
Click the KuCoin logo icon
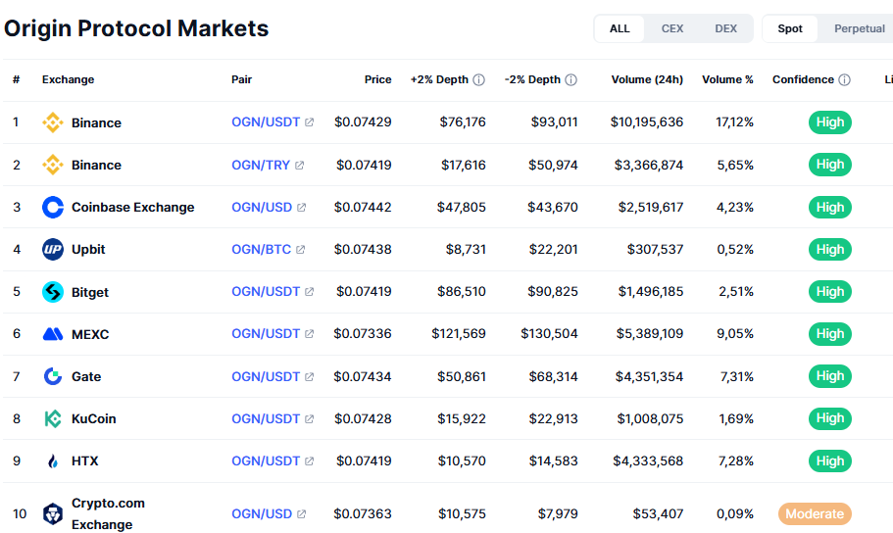click(53, 418)
